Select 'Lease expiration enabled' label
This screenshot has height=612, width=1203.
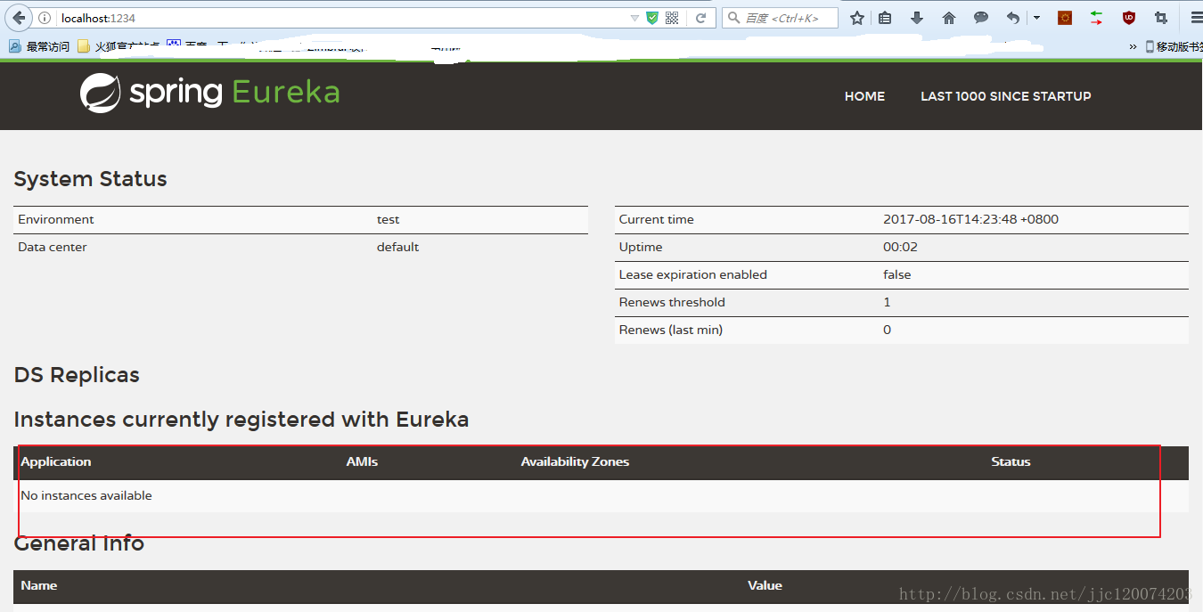click(x=693, y=274)
